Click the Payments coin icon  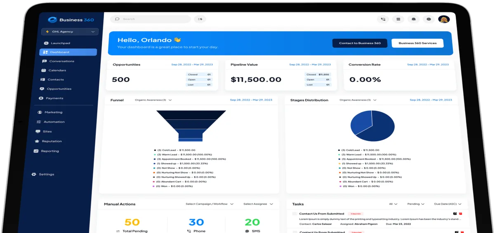tap(41, 98)
